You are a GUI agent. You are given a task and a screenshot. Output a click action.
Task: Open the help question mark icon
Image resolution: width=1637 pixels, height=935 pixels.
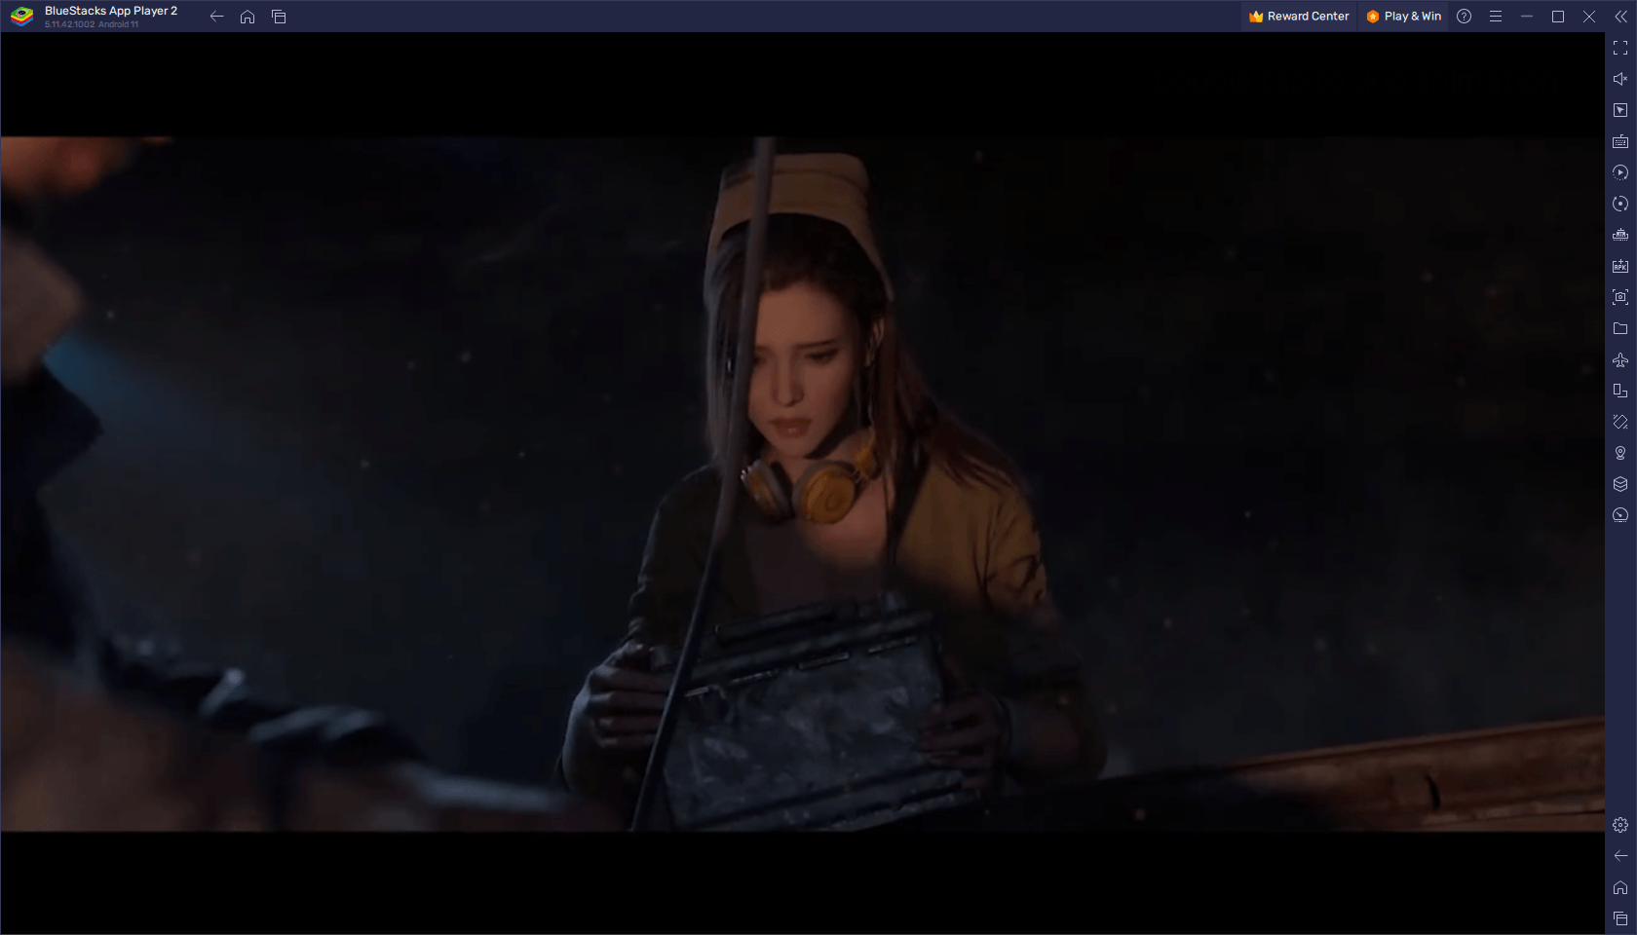tap(1464, 17)
